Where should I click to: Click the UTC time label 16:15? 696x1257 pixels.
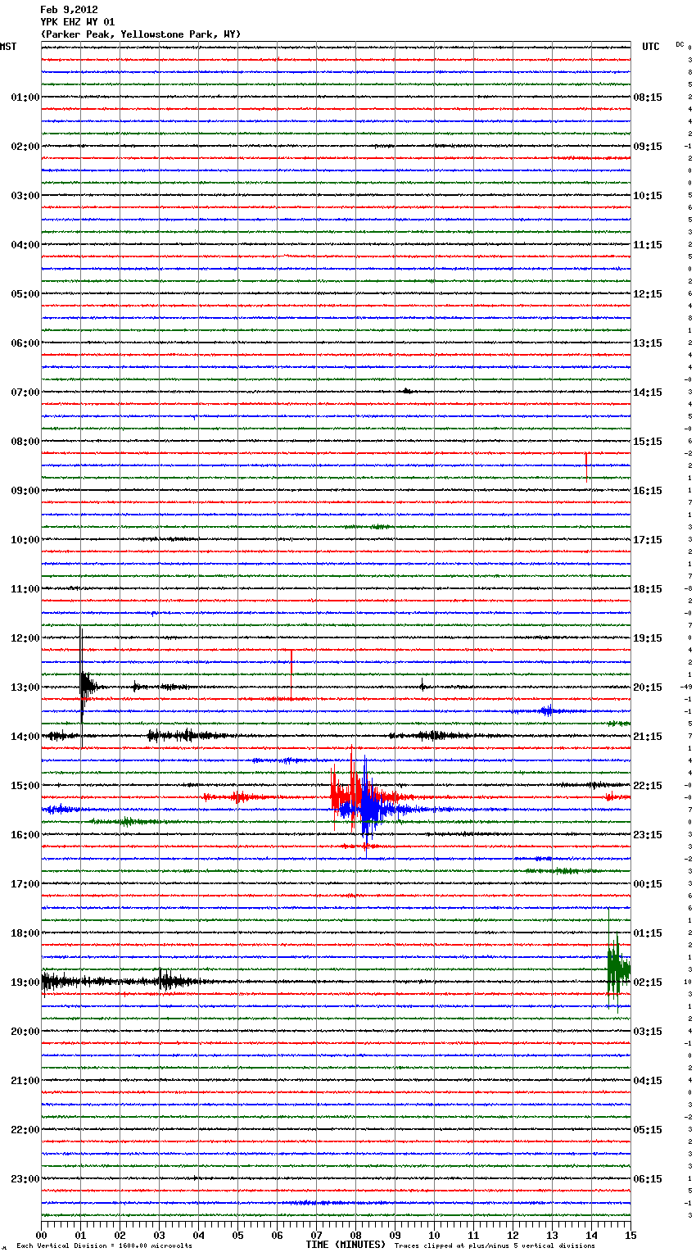(648, 491)
